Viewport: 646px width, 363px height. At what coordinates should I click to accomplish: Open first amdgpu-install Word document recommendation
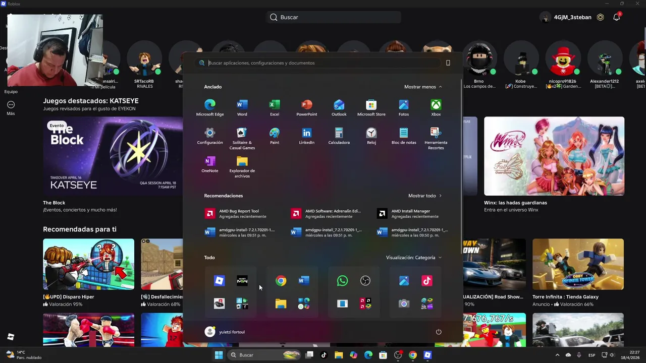[x=239, y=232]
